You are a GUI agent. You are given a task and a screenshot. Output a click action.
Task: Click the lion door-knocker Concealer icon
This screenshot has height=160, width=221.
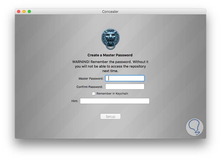[110, 39]
